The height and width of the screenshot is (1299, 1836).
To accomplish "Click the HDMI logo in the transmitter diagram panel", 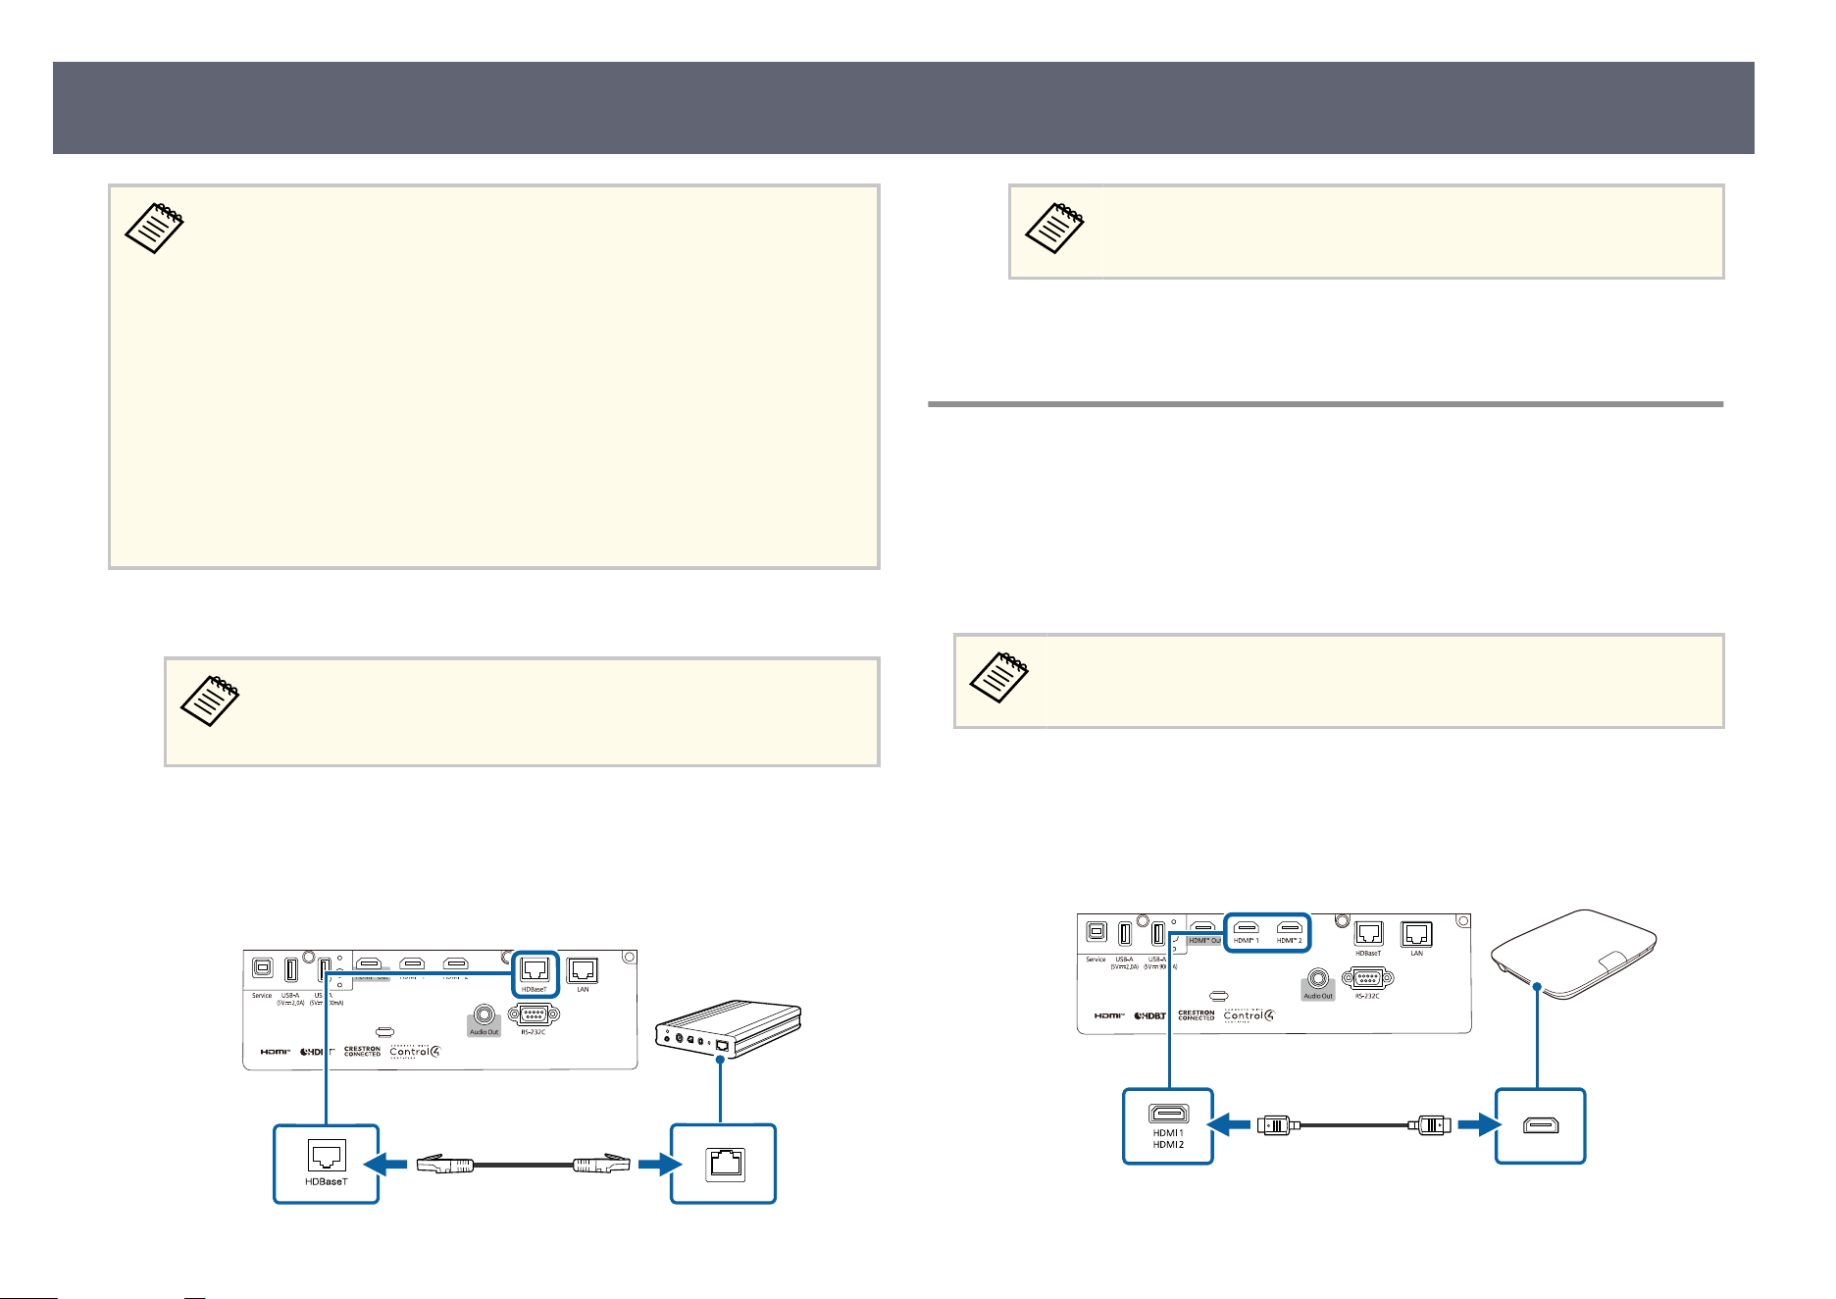I will point(276,1052).
